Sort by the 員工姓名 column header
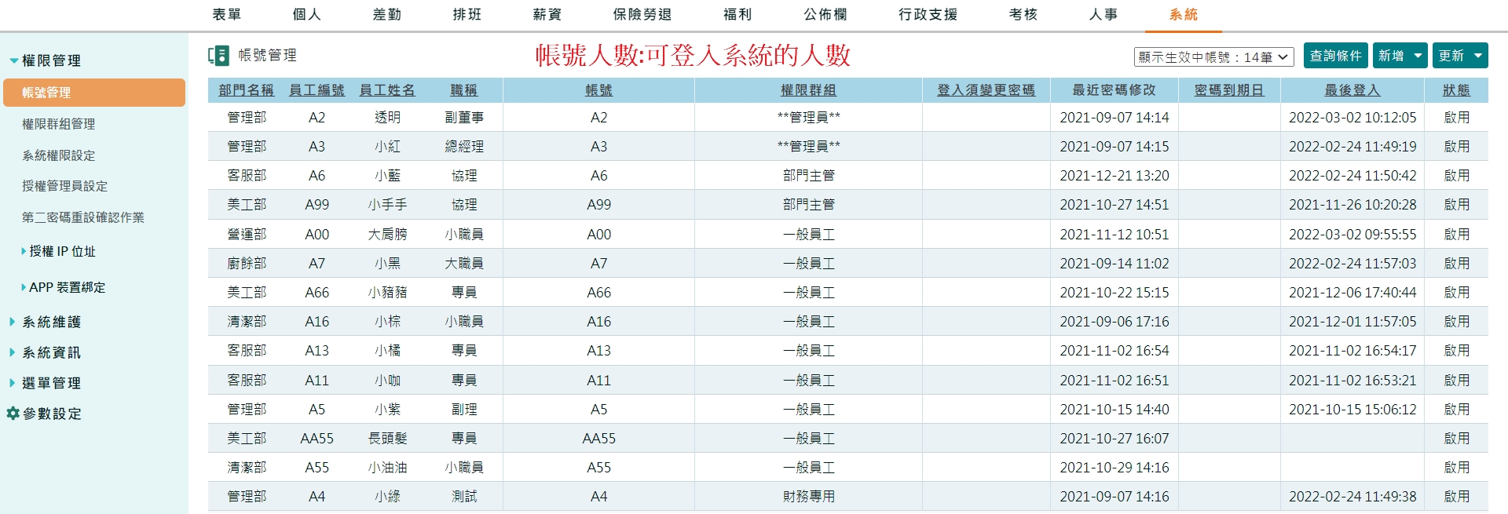Screen dimensions: 1508x514 click(x=387, y=90)
